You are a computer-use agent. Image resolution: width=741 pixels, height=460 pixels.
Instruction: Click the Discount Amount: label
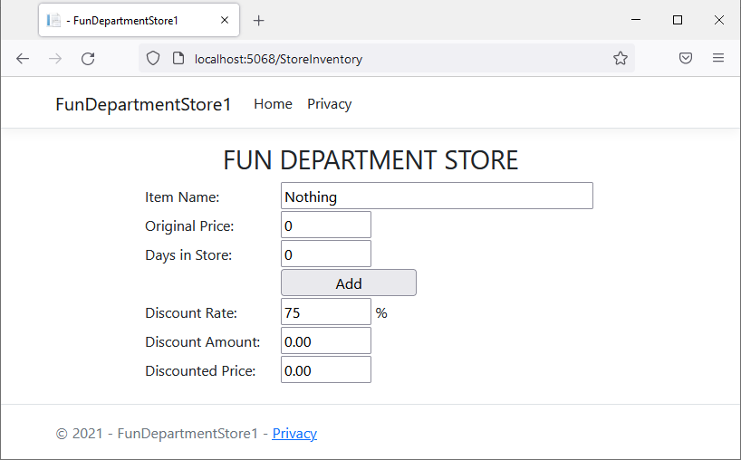(x=202, y=342)
